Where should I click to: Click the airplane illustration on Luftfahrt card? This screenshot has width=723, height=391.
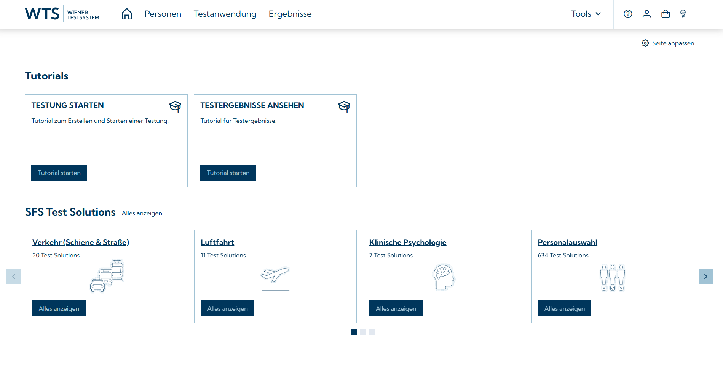275,278
